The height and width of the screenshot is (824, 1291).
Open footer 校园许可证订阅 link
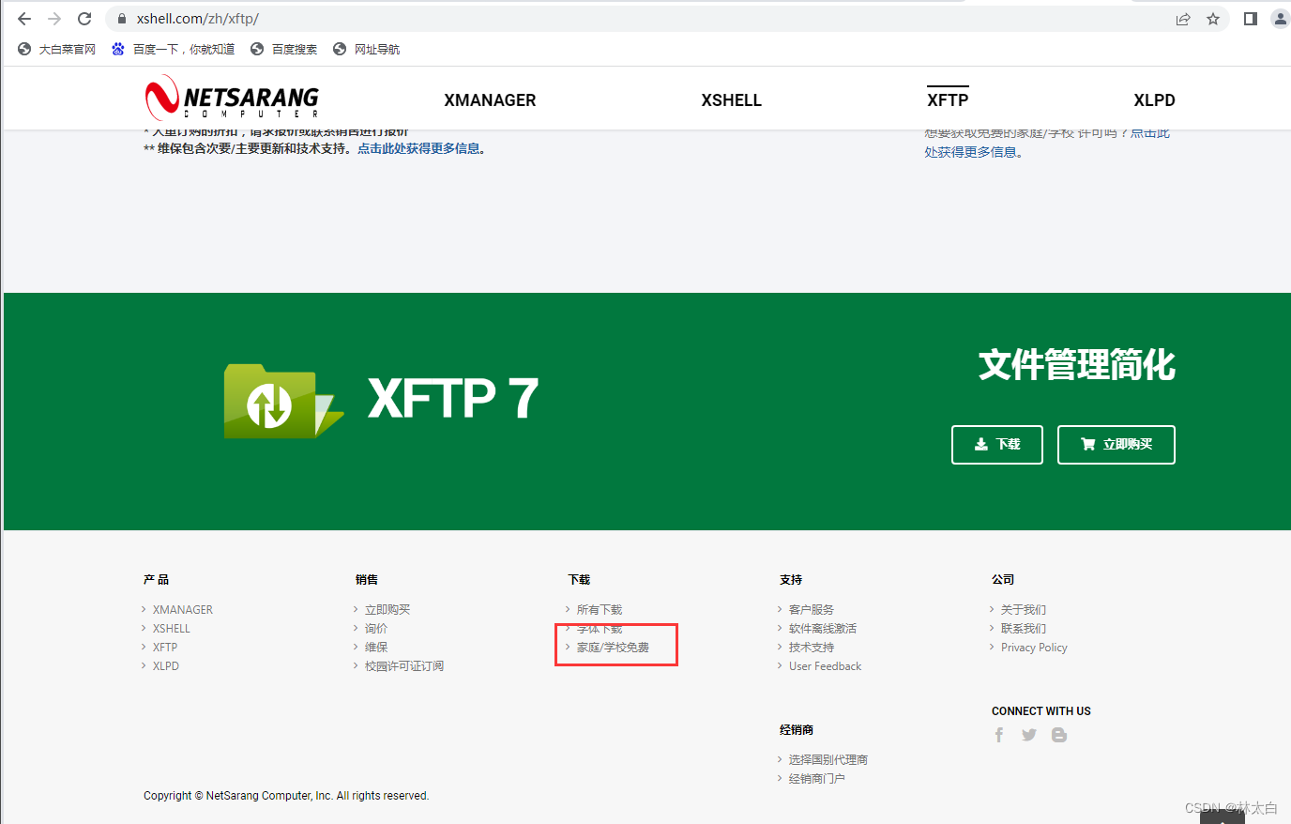pyautogui.click(x=404, y=666)
